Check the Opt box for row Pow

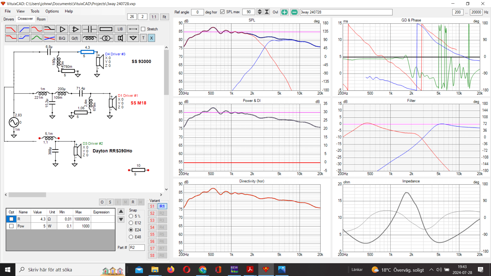[11, 226]
